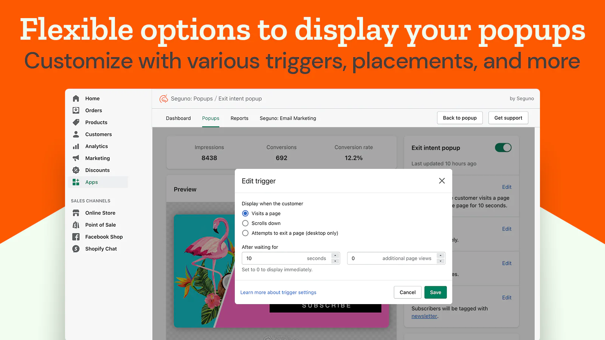Click the Conversions value 692
Image resolution: width=605 pixels, height=340 pixels.
tap(281, 158)
